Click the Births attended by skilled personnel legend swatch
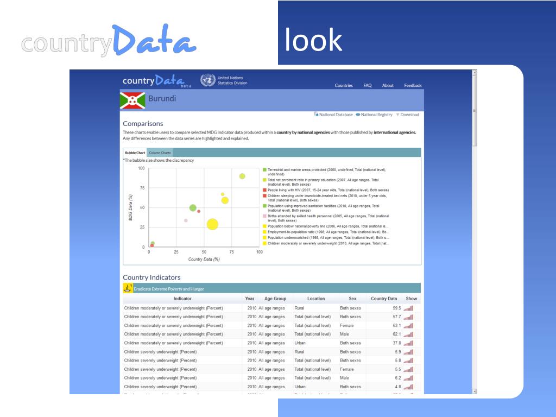Screen dimensions: 556x417 tap(264, 216)
